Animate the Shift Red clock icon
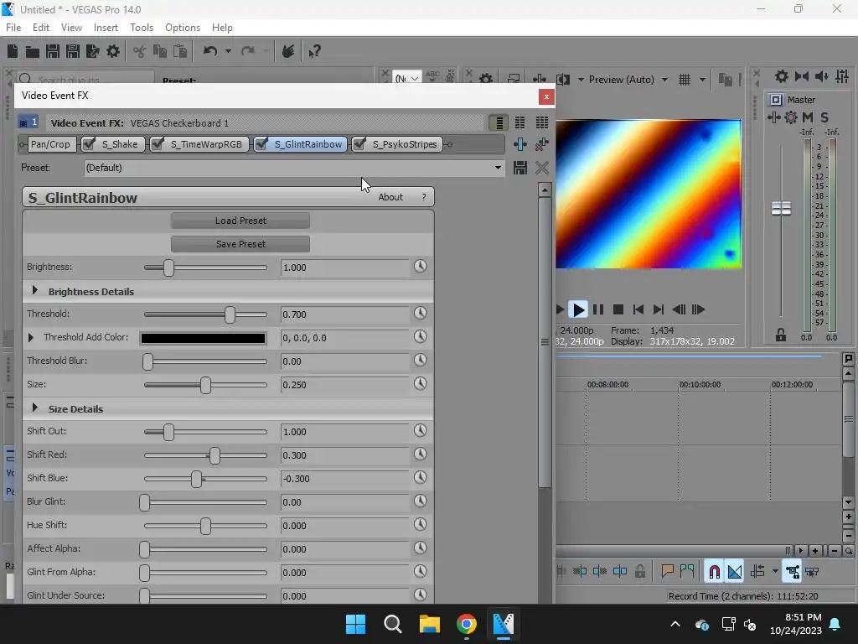This screenshot has height=644, width=858. point(420,454)
